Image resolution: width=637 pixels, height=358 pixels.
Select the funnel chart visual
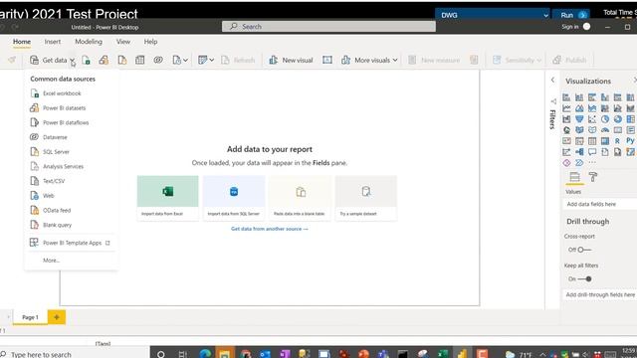point(579,119)
